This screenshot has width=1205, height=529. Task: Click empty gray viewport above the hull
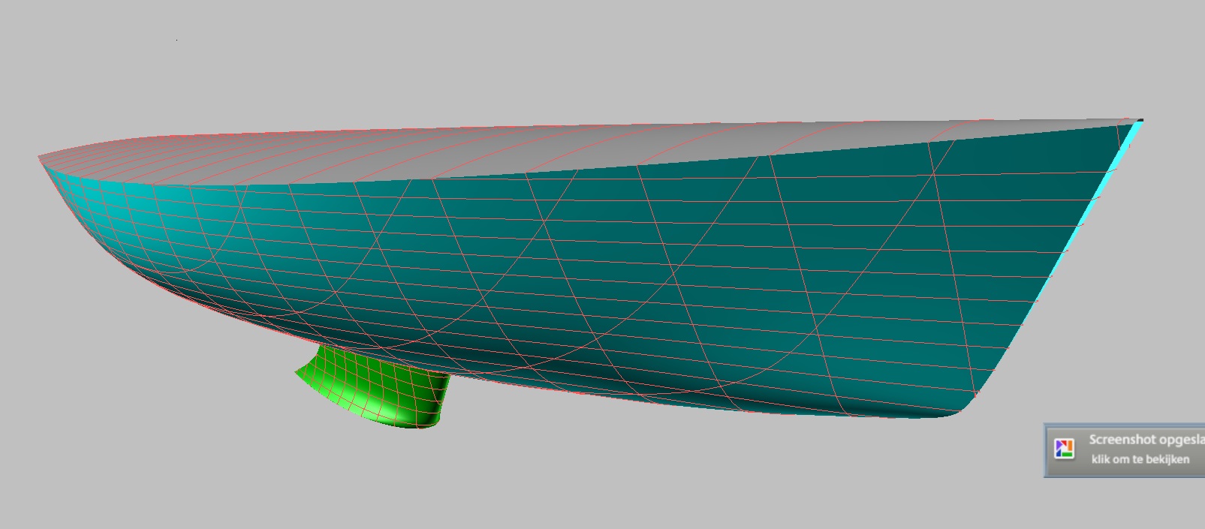click(x=601, y=60)
